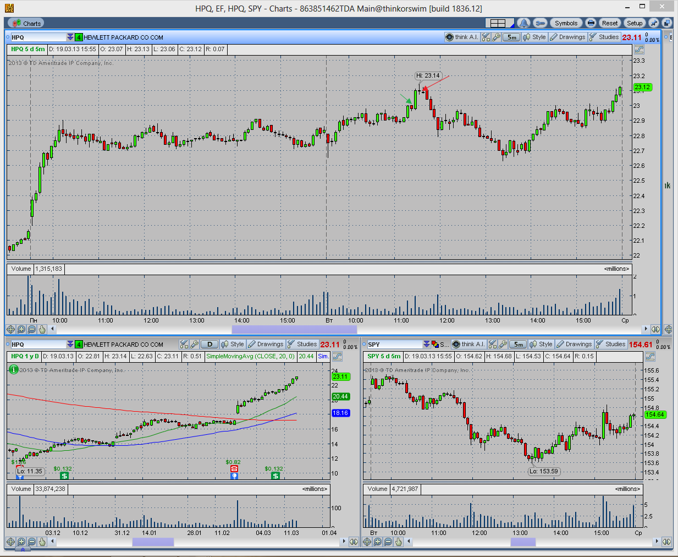678x557 pixels.
Task: Open the Charts tab
Action: [26, 23]
